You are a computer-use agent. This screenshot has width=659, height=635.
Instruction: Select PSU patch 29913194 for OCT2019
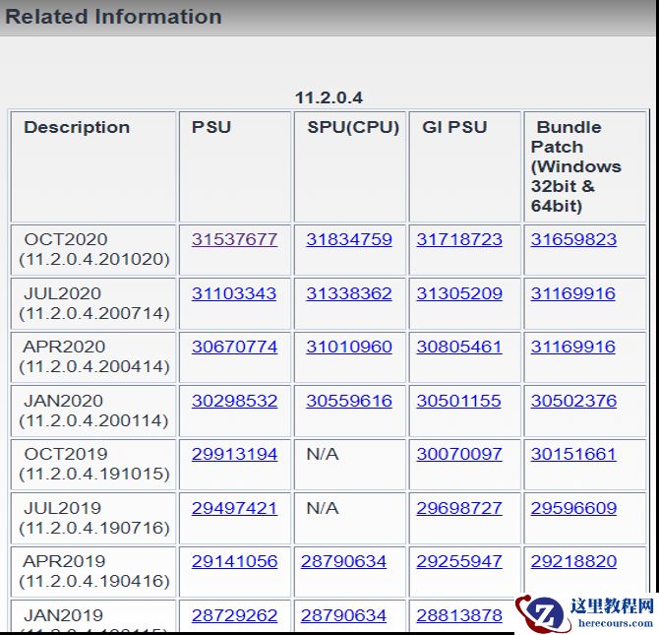tap(234, 454)
